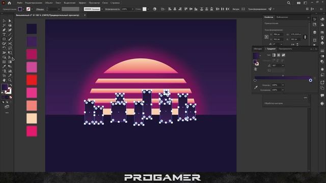This screenshot has width=326, height=183.
Task: Click Vertical Align Top in the control bar
Action: point(186,9)
